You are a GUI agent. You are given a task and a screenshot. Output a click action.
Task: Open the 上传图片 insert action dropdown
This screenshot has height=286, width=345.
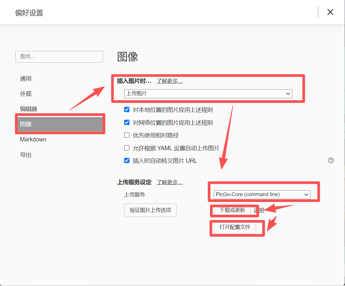(208, 94)
